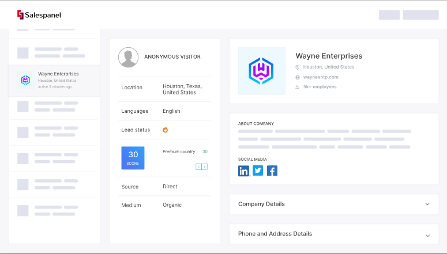Viewport: 447px width, 254px height.
Task: Click the Location label
Action: pyautogui.click(x=132, y=88)
